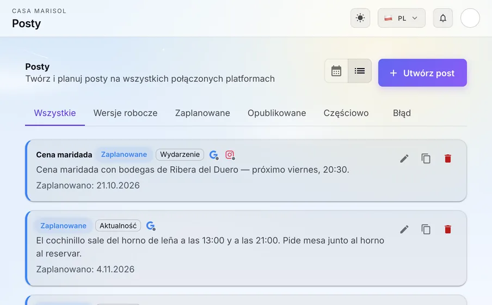This screenshot has width=492, height=305.
Task: Click the Utwórz post button
Action: click(x=422, y=73)
